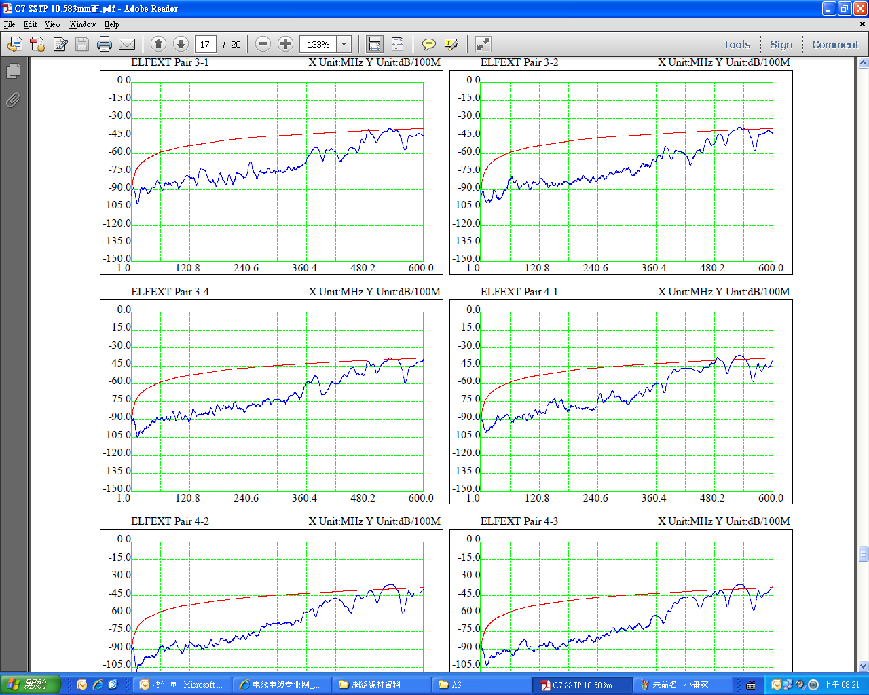Go to previous page arrow

(x=158, y=44)
